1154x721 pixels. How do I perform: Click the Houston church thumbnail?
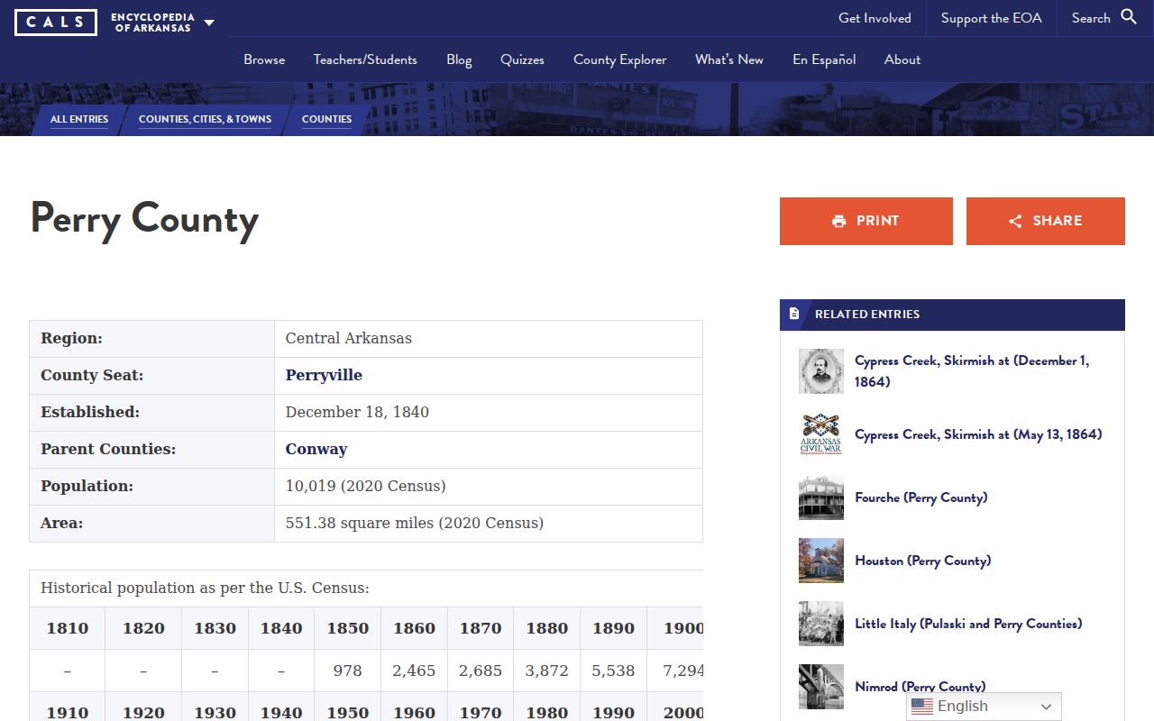[x=821, y=561]
